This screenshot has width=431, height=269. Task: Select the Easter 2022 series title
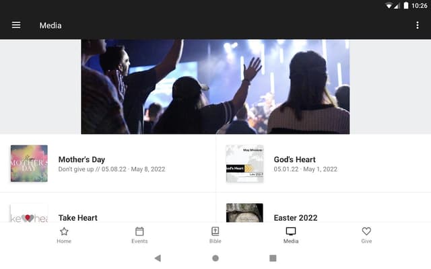click(x=296, y=218)
